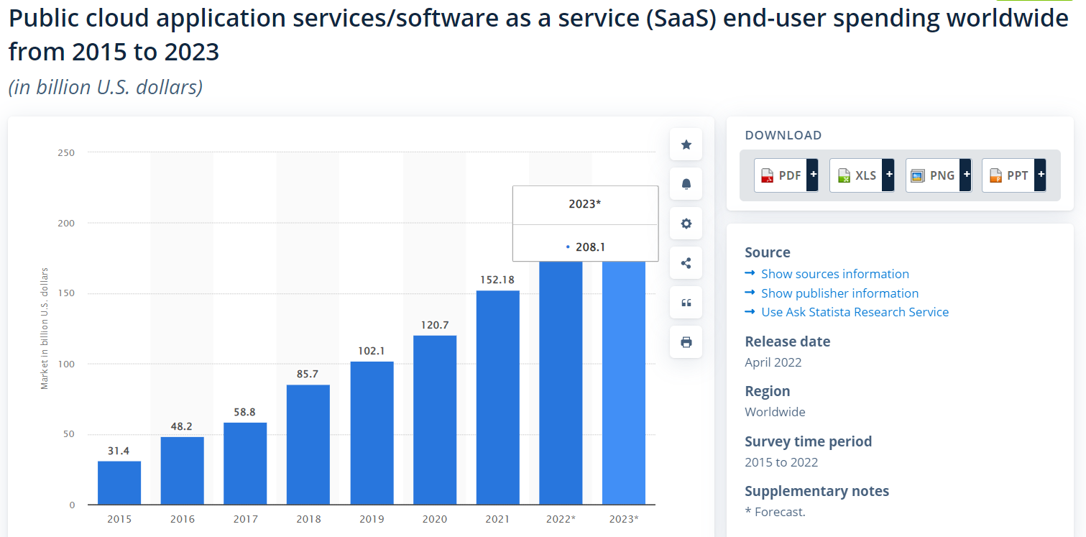
Task: Click the 2016 bar labeled 48.2
Action: click(182, 471)
